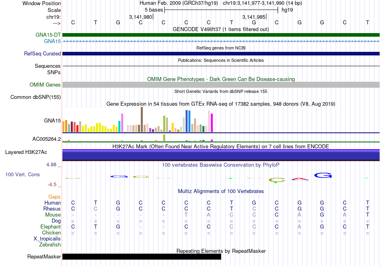Select the dark blue RefSeq Curated bar

point(221,53)
